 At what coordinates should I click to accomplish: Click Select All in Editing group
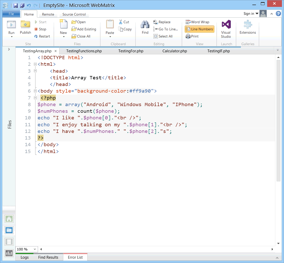[x=163, y=36]
